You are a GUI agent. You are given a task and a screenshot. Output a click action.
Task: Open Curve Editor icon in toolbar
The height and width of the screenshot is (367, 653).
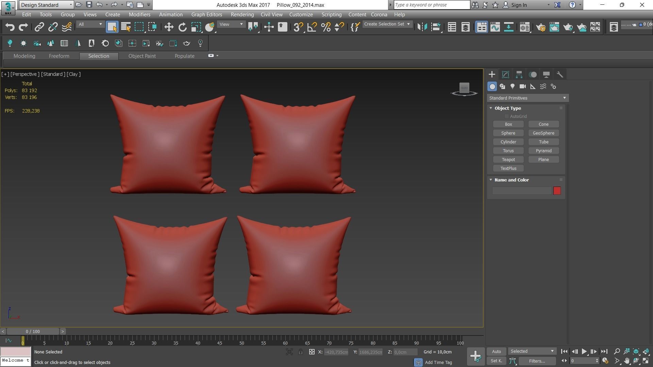[x=495, y=27]
